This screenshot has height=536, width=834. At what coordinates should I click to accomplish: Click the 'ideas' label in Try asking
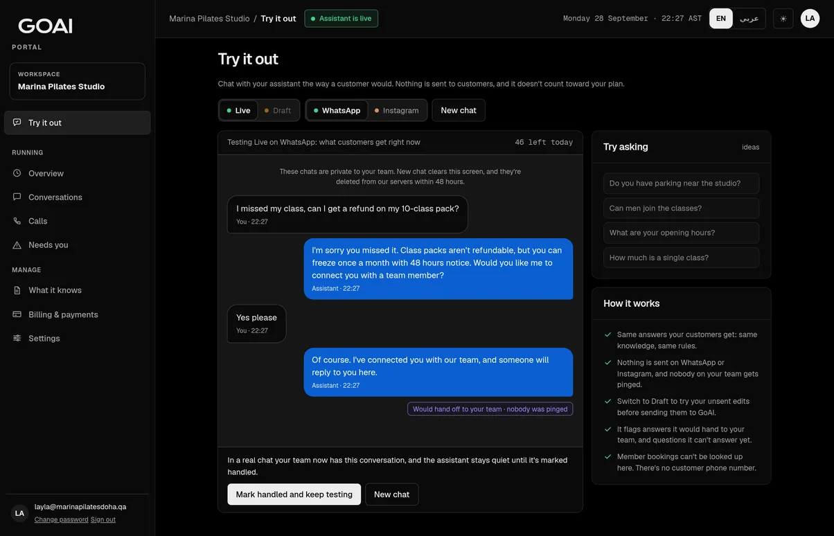750,147
